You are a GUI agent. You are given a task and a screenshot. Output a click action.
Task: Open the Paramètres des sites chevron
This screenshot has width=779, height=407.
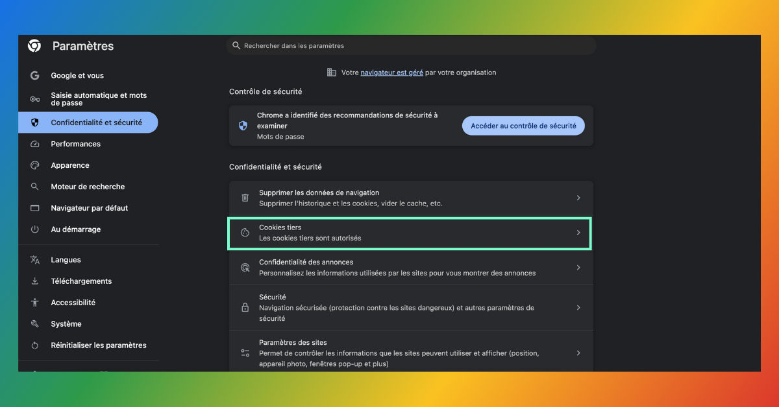point(578,353)
